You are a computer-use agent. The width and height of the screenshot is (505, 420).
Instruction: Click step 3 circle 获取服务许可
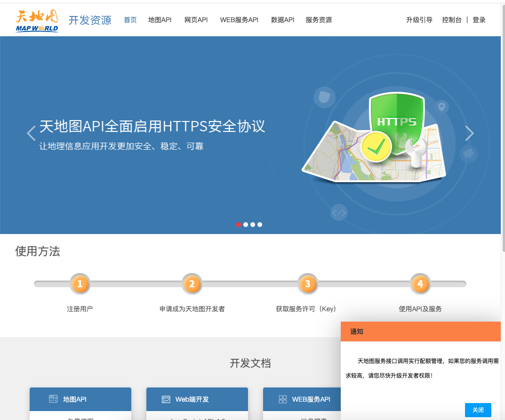308,284
